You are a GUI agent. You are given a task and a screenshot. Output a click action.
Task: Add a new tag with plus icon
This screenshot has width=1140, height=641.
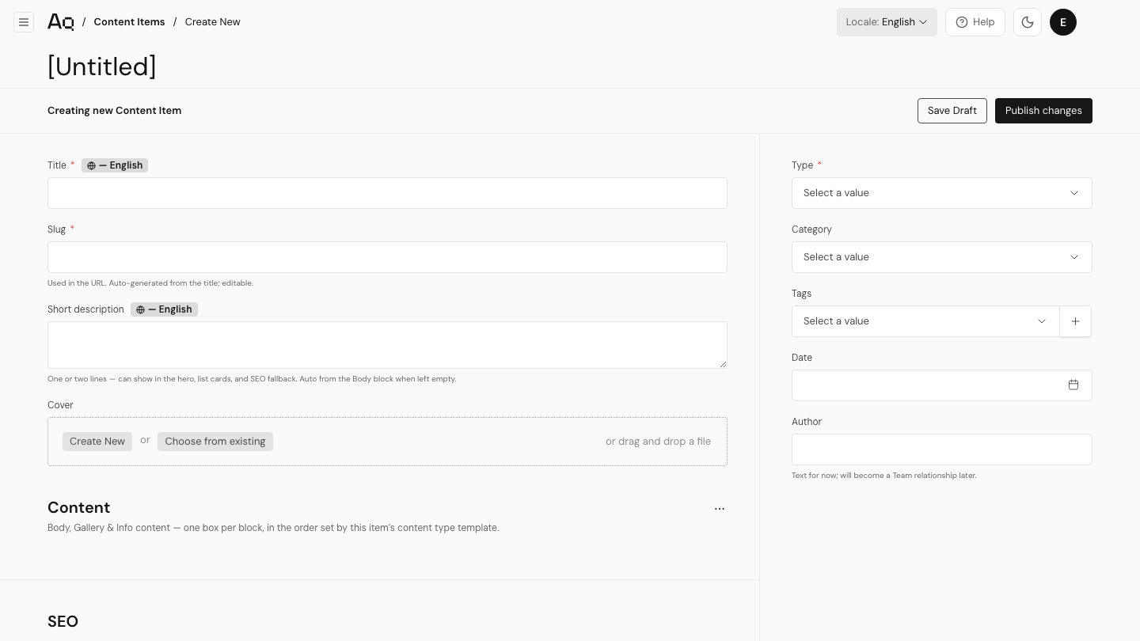[1075, 321]
